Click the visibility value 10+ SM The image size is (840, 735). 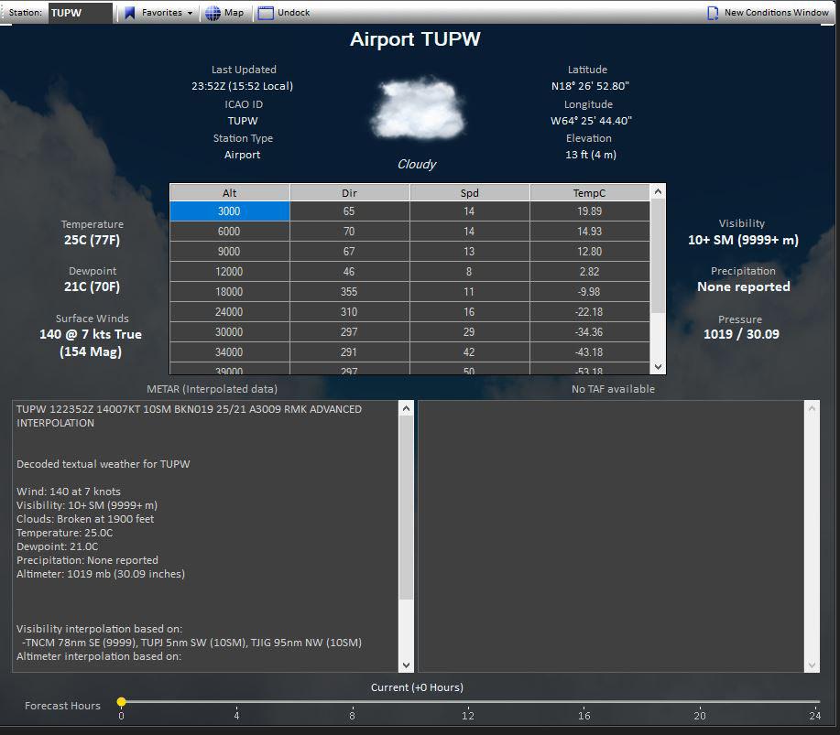click(x=744, y=240)
